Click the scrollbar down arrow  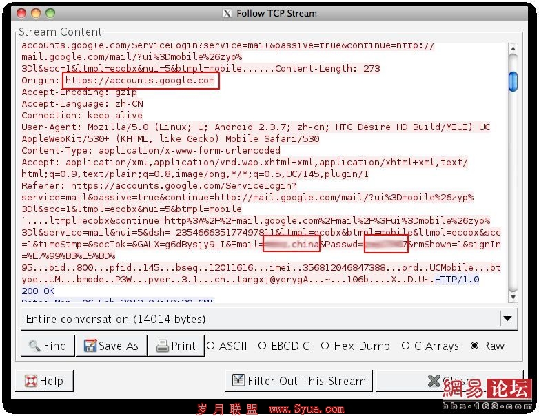pyautogui.click(x=513, y=297)
